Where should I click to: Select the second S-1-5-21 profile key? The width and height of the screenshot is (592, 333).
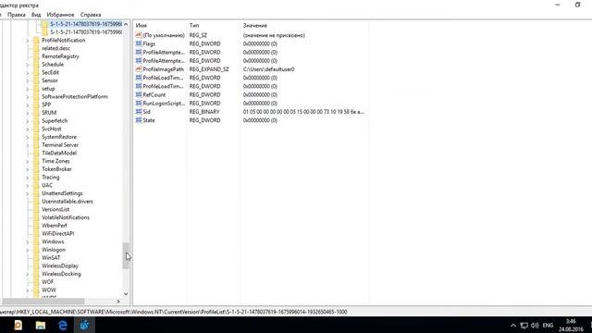coord(86,32)
